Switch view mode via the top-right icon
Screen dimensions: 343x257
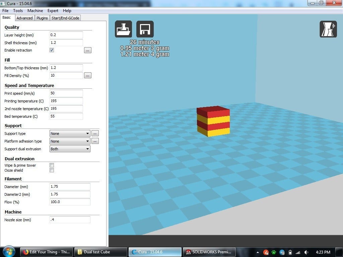328,29
